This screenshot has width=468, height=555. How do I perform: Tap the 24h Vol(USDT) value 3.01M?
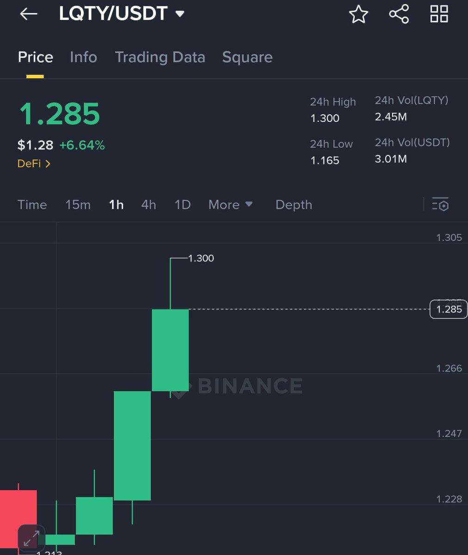coord(391,159)
